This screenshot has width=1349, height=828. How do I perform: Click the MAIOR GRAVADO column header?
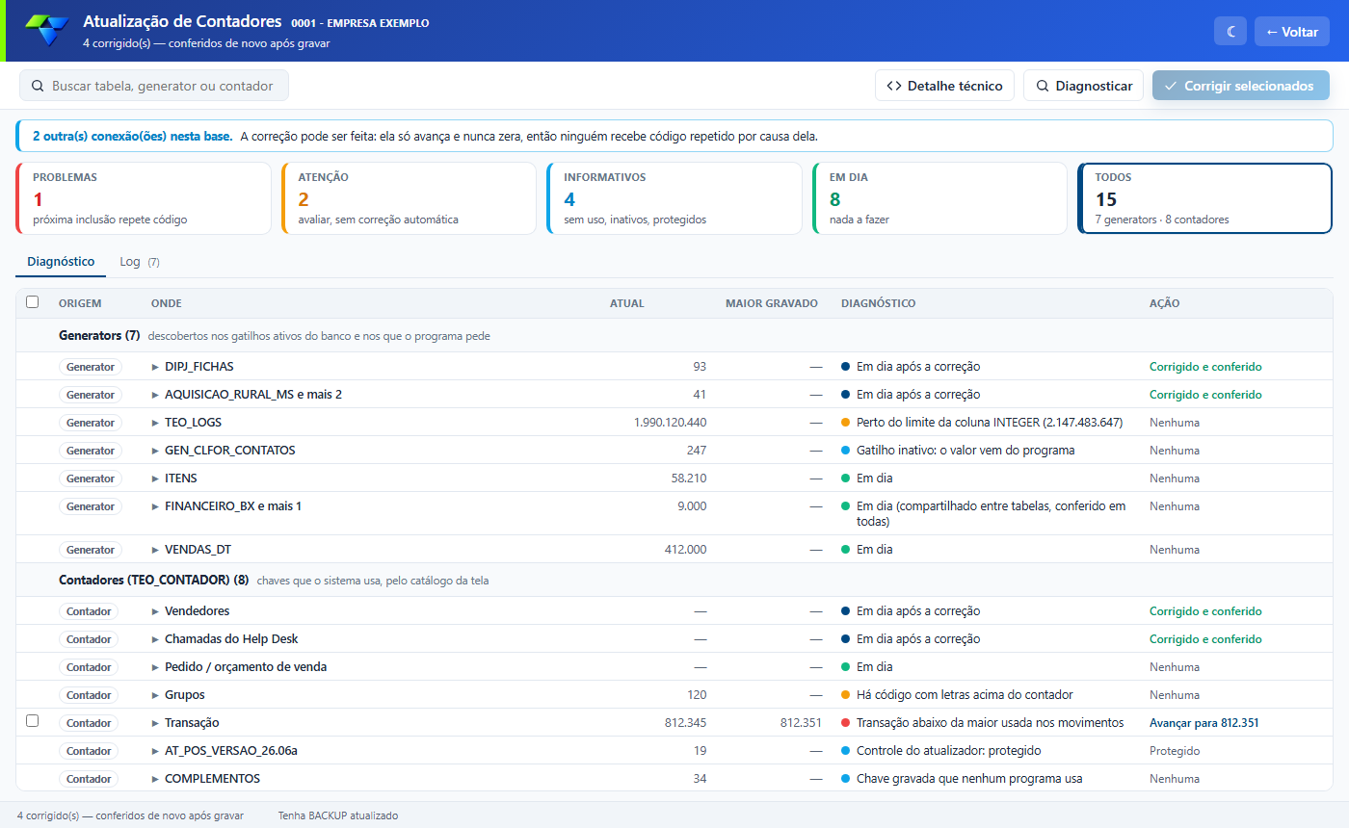click(x=772, y=303)
